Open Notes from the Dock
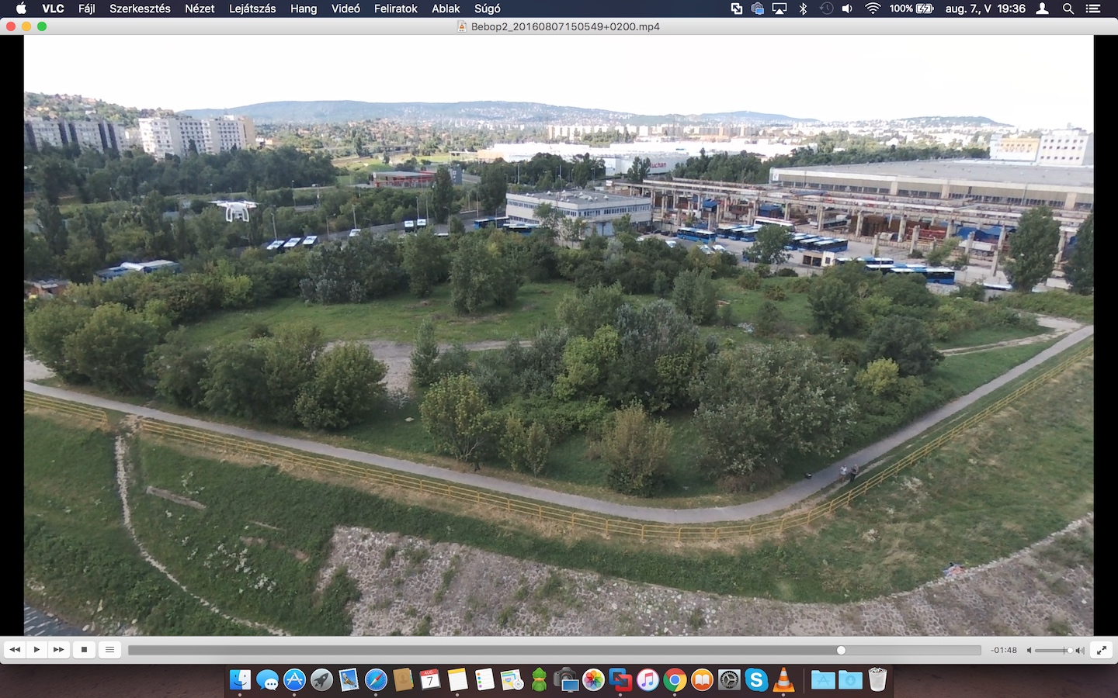 tap(457, 680)
